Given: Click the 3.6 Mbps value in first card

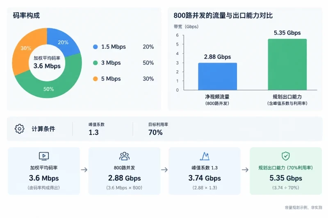Looking at the screenshot, I should [x=44, y=178].
